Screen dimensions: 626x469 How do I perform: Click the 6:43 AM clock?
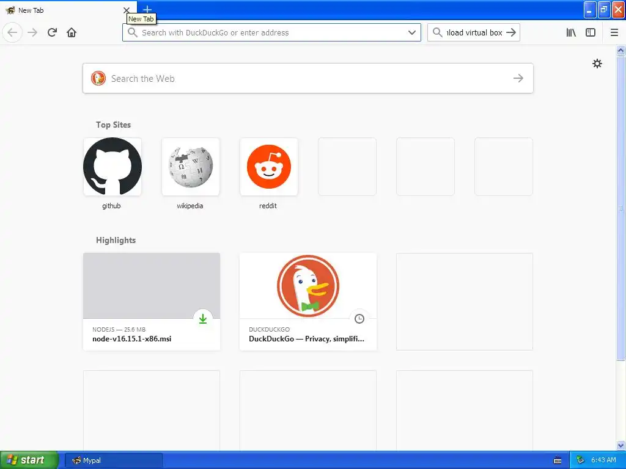603,460
